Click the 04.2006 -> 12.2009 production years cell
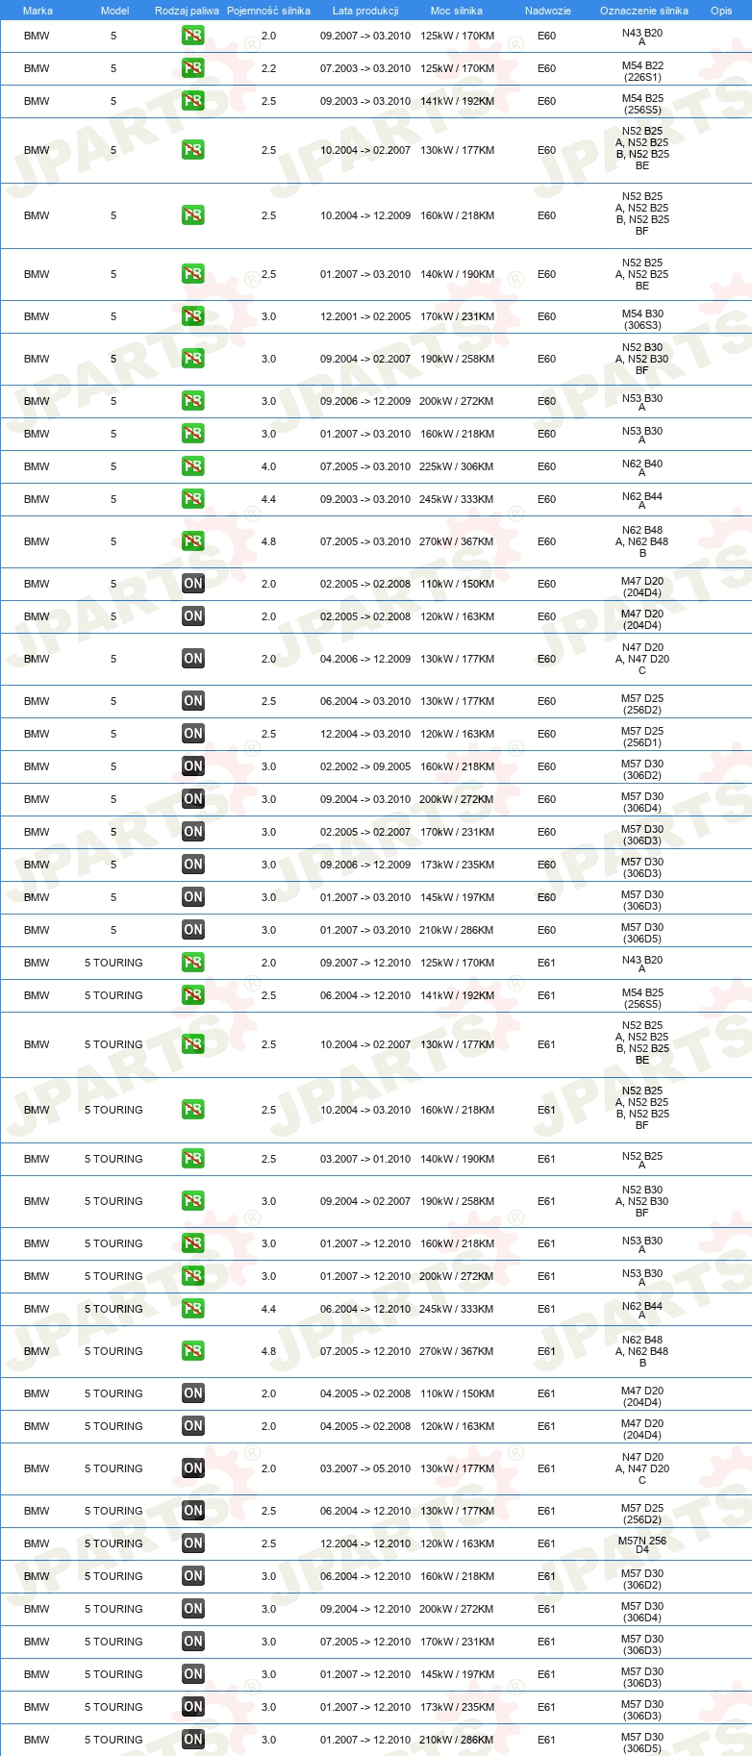Viewport: 752px width, 1756px height. 365,659
